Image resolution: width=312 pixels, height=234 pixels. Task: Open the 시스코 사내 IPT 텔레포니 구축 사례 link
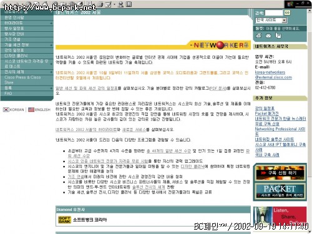[x=280, y=147]
